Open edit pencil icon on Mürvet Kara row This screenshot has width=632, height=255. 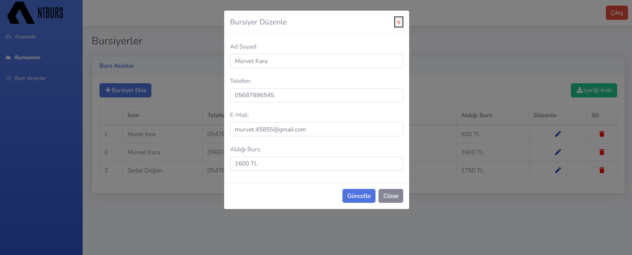click(558, 152)
